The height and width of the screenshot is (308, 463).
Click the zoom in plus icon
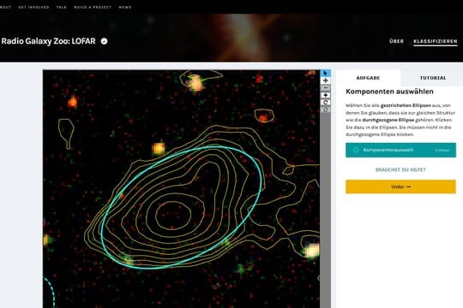click(x=326, y=80)
